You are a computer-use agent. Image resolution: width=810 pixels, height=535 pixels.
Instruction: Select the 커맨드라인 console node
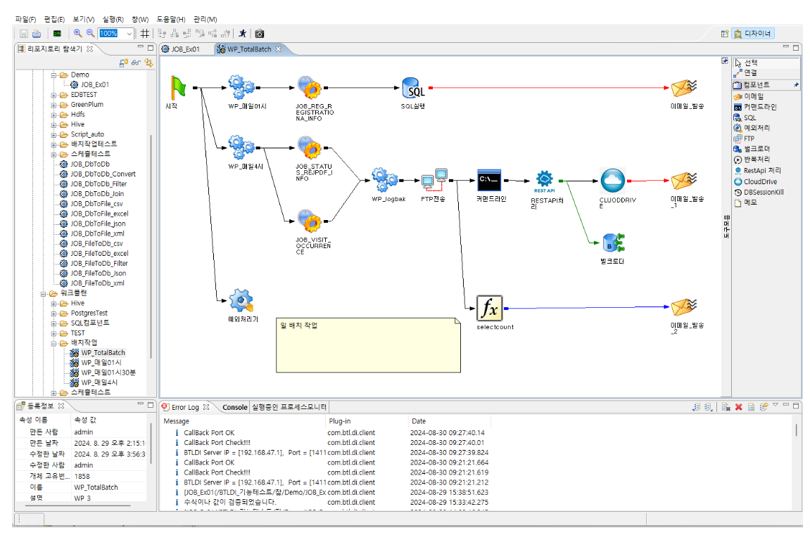coord(488,180)
